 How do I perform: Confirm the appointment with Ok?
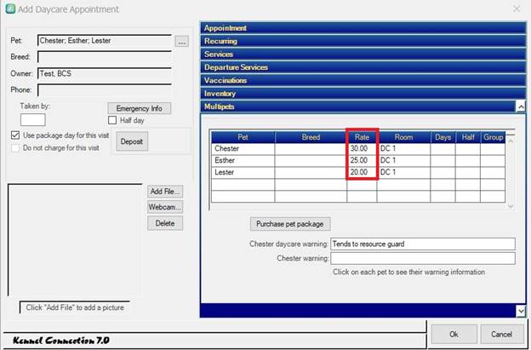(452, 333)
